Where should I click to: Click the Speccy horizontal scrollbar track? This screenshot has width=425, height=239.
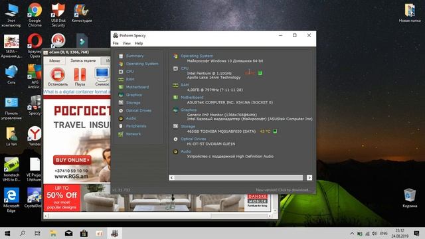pos(238,178)
